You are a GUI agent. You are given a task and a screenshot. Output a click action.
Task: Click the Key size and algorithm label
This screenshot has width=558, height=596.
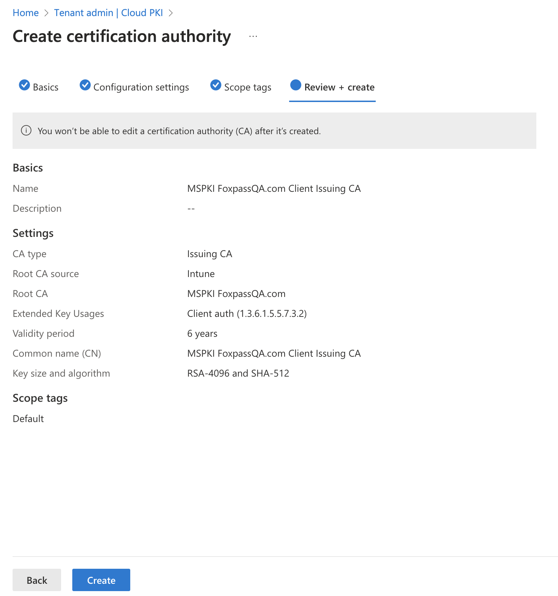coord(61,373)
